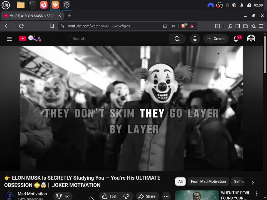Open WHEN THE DEVIL FOUND YOUR title
This screenshot has width=267, height=200.
point(235,195)
